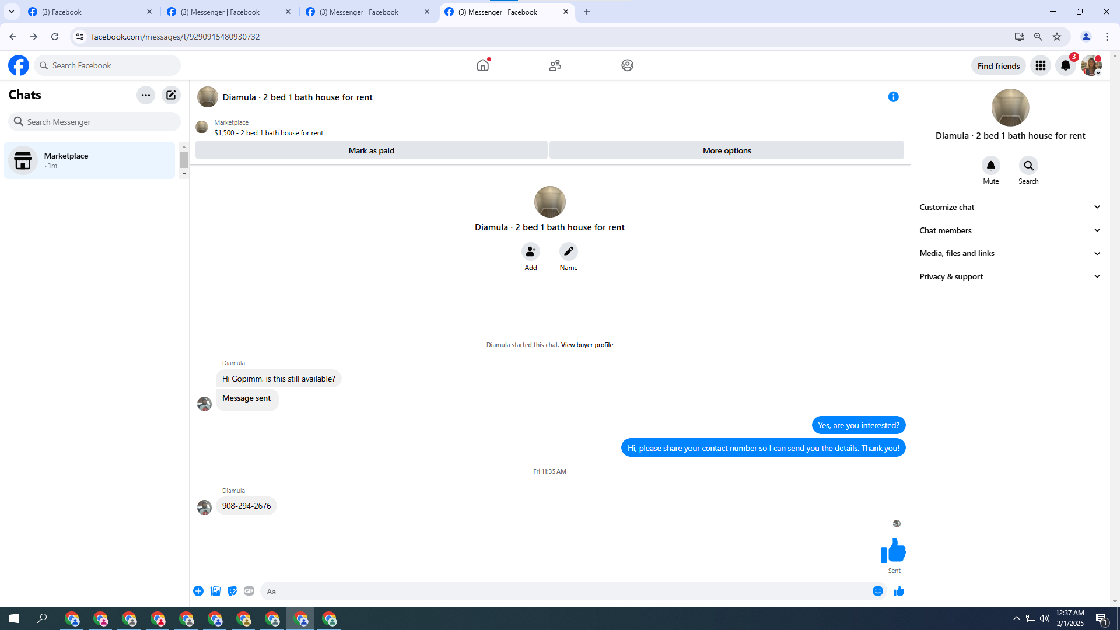Search within the conversation
The width and height of the screenshot is (1120, 630).
point(1028,166)
